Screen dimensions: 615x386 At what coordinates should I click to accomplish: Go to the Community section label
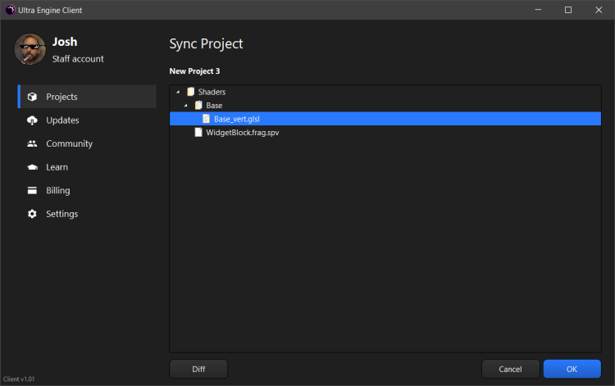point(69,143)
